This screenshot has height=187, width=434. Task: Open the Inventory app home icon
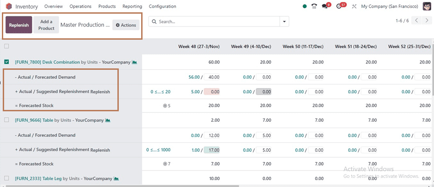point(9,6)
